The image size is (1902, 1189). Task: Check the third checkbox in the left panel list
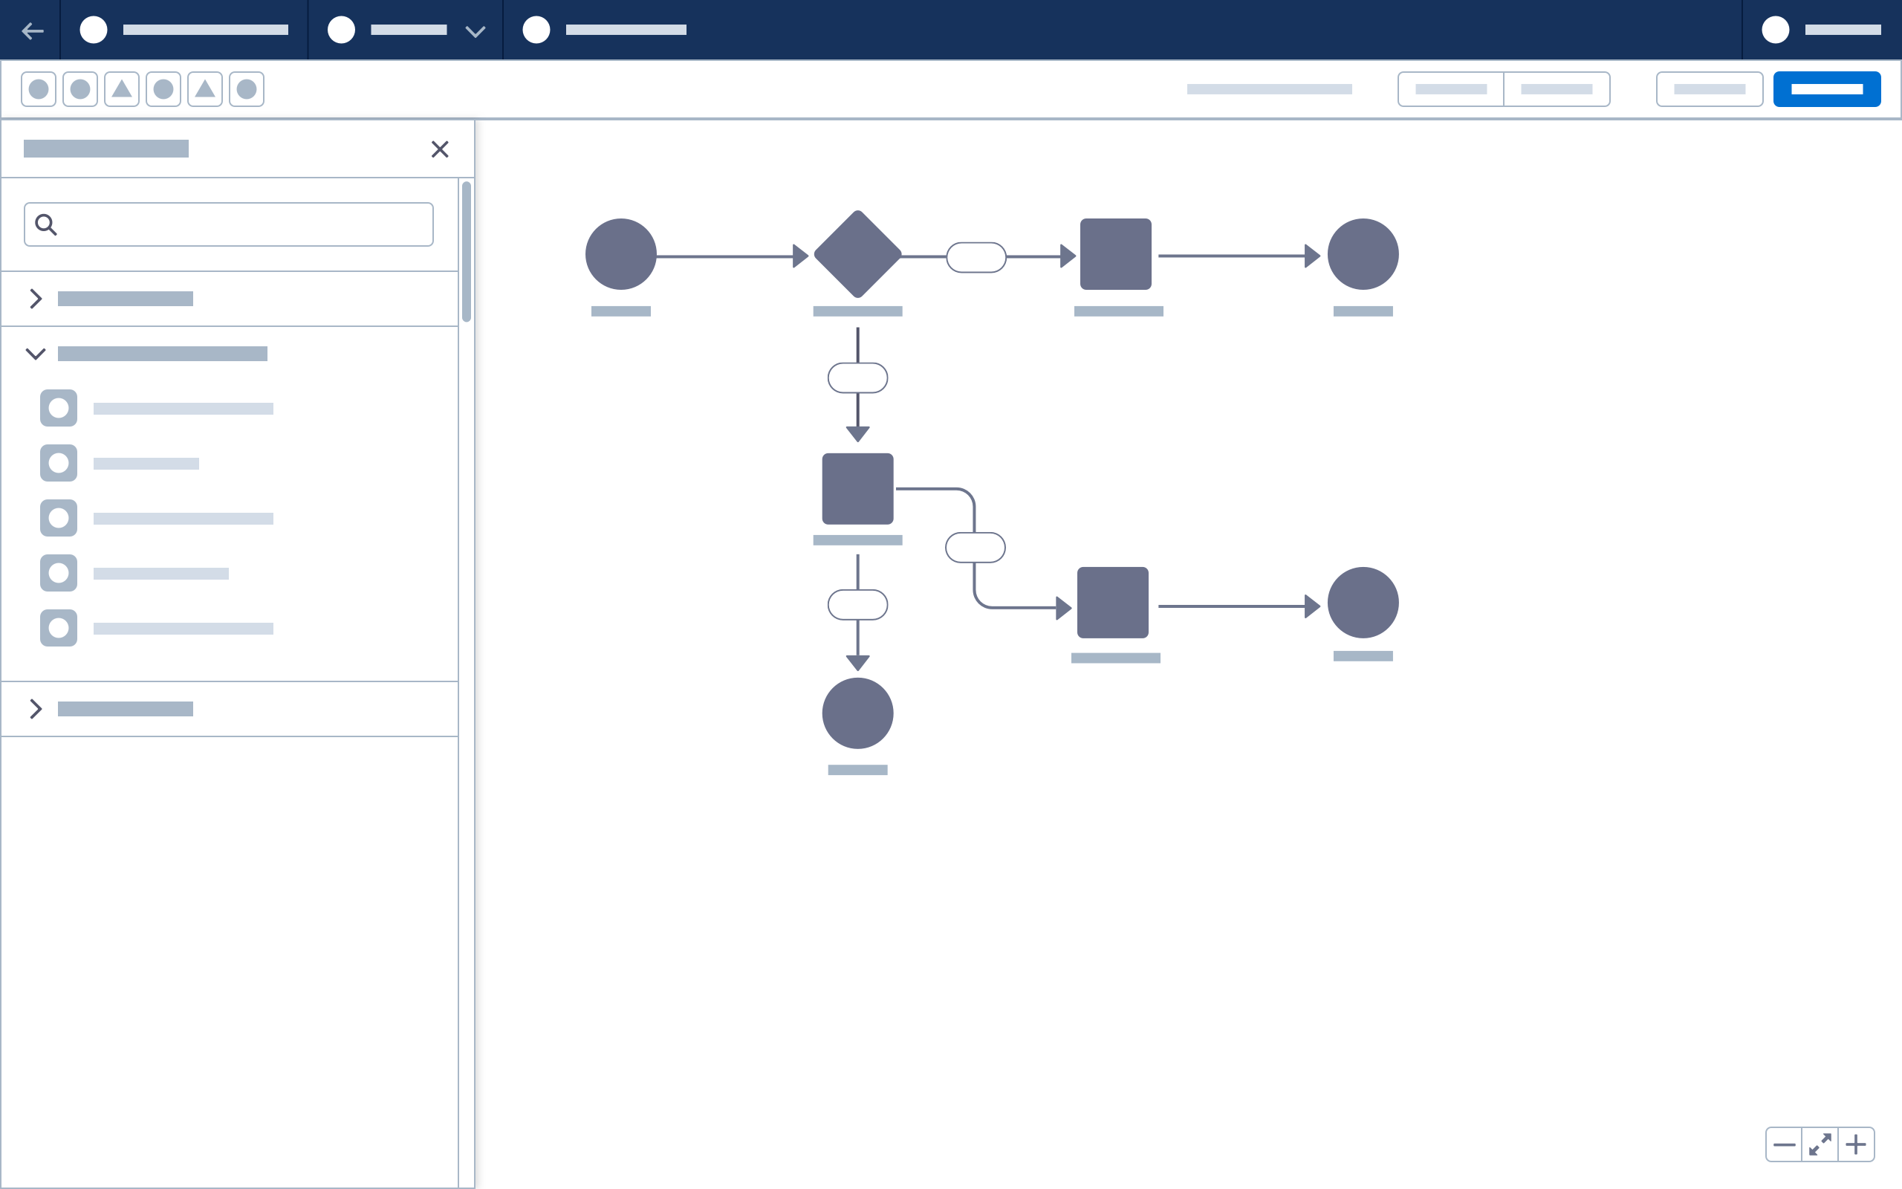58,517
